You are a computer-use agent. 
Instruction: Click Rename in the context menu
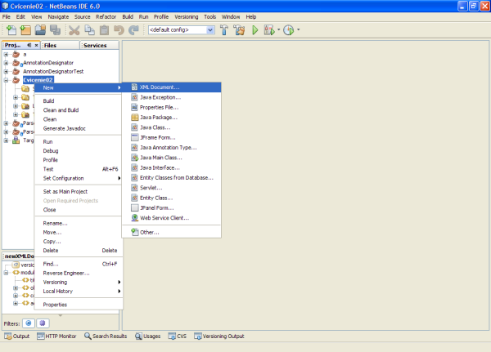79,223
